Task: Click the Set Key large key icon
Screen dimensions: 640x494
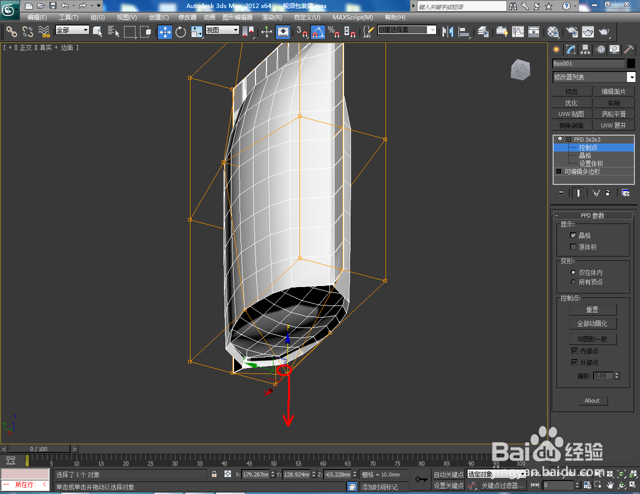Action: tap(421, 479)
